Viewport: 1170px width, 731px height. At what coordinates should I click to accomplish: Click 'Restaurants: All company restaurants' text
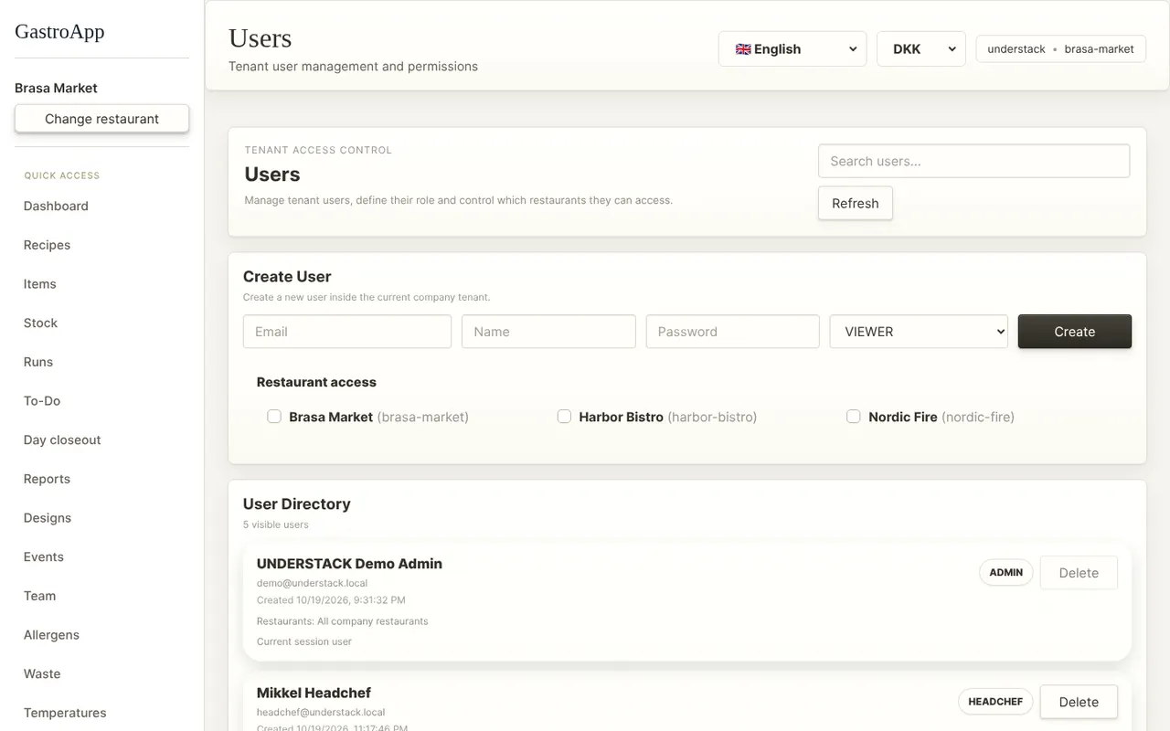tap(342, 621)
